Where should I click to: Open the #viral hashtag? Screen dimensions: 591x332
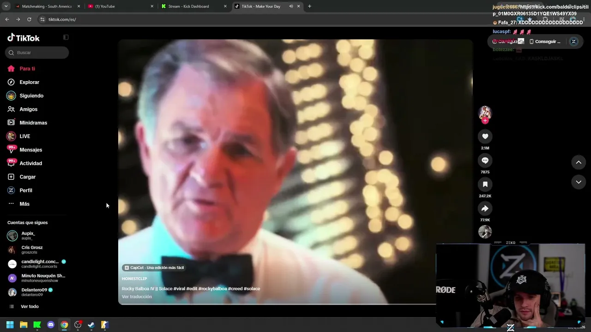click(x=179, y=289)
